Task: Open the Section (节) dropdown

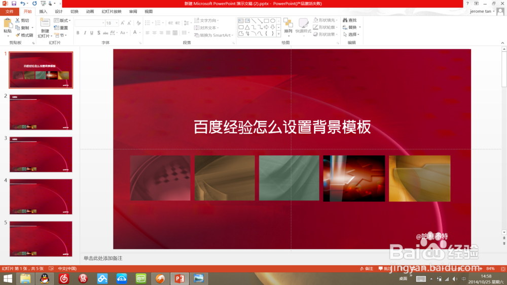Action: 61,35
